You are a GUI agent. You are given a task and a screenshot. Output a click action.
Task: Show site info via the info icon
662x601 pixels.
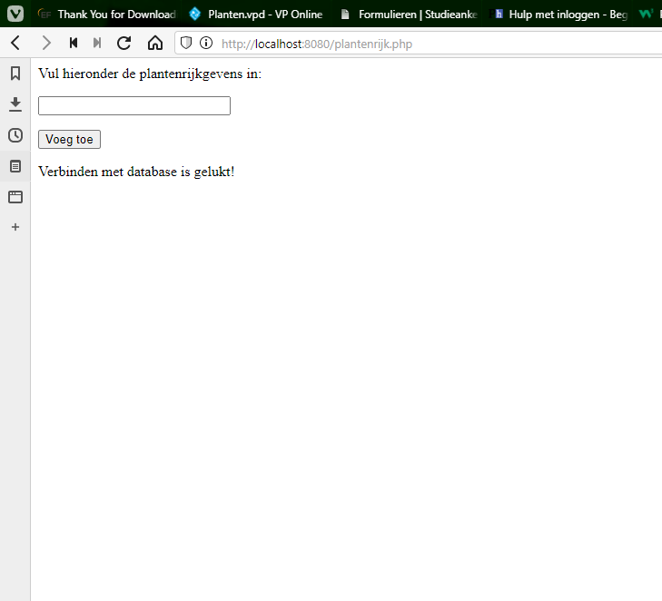coord(206,43)
